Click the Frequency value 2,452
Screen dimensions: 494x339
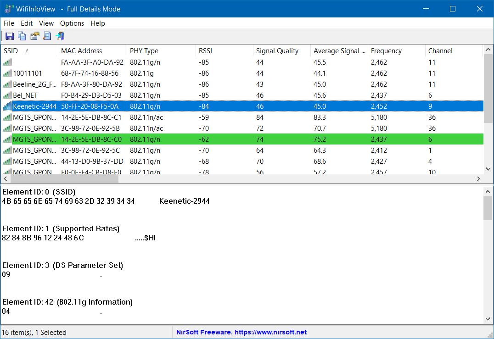tap(379, 106)
